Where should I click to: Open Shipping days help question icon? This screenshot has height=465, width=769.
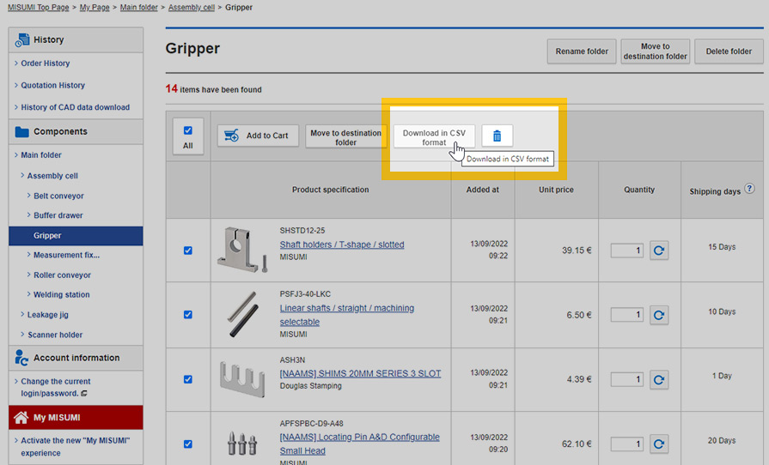click(749, 189)
